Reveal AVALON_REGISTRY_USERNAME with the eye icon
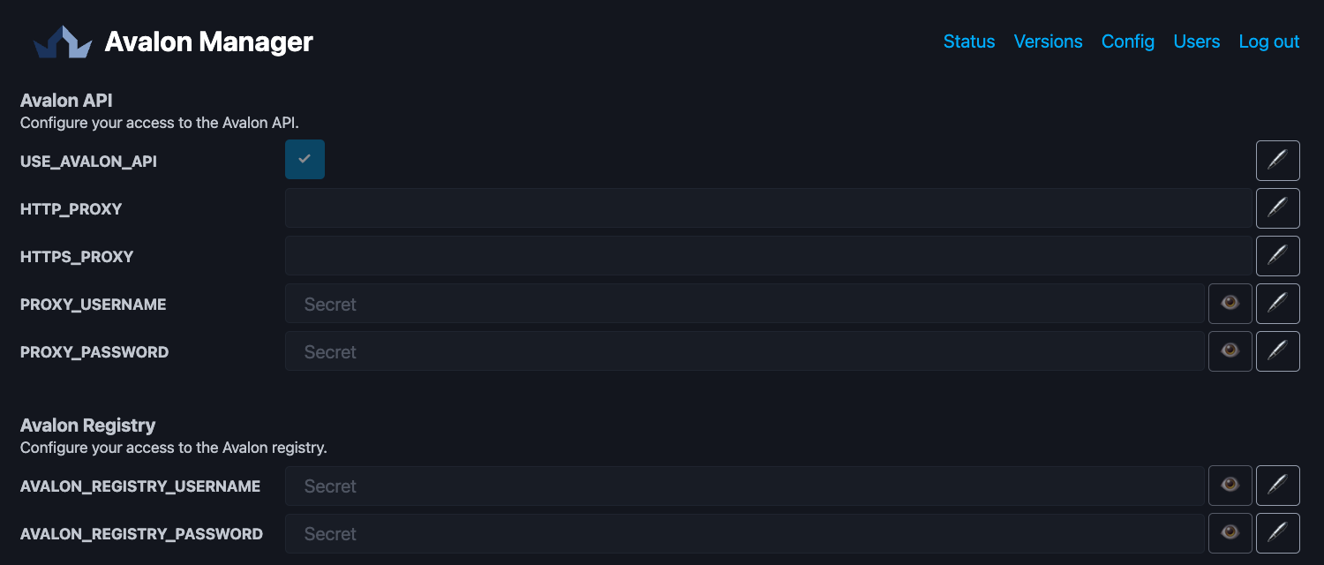Viewport: 1324px width, 565px height. (x=1230, y=485)
